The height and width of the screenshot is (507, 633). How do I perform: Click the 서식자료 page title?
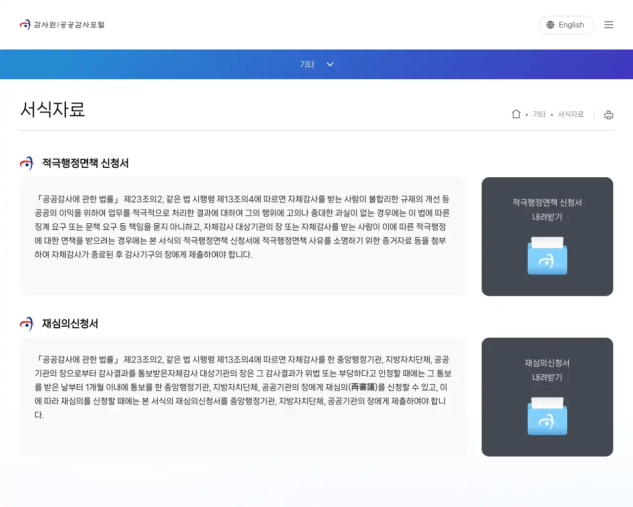tap(52, 111)
